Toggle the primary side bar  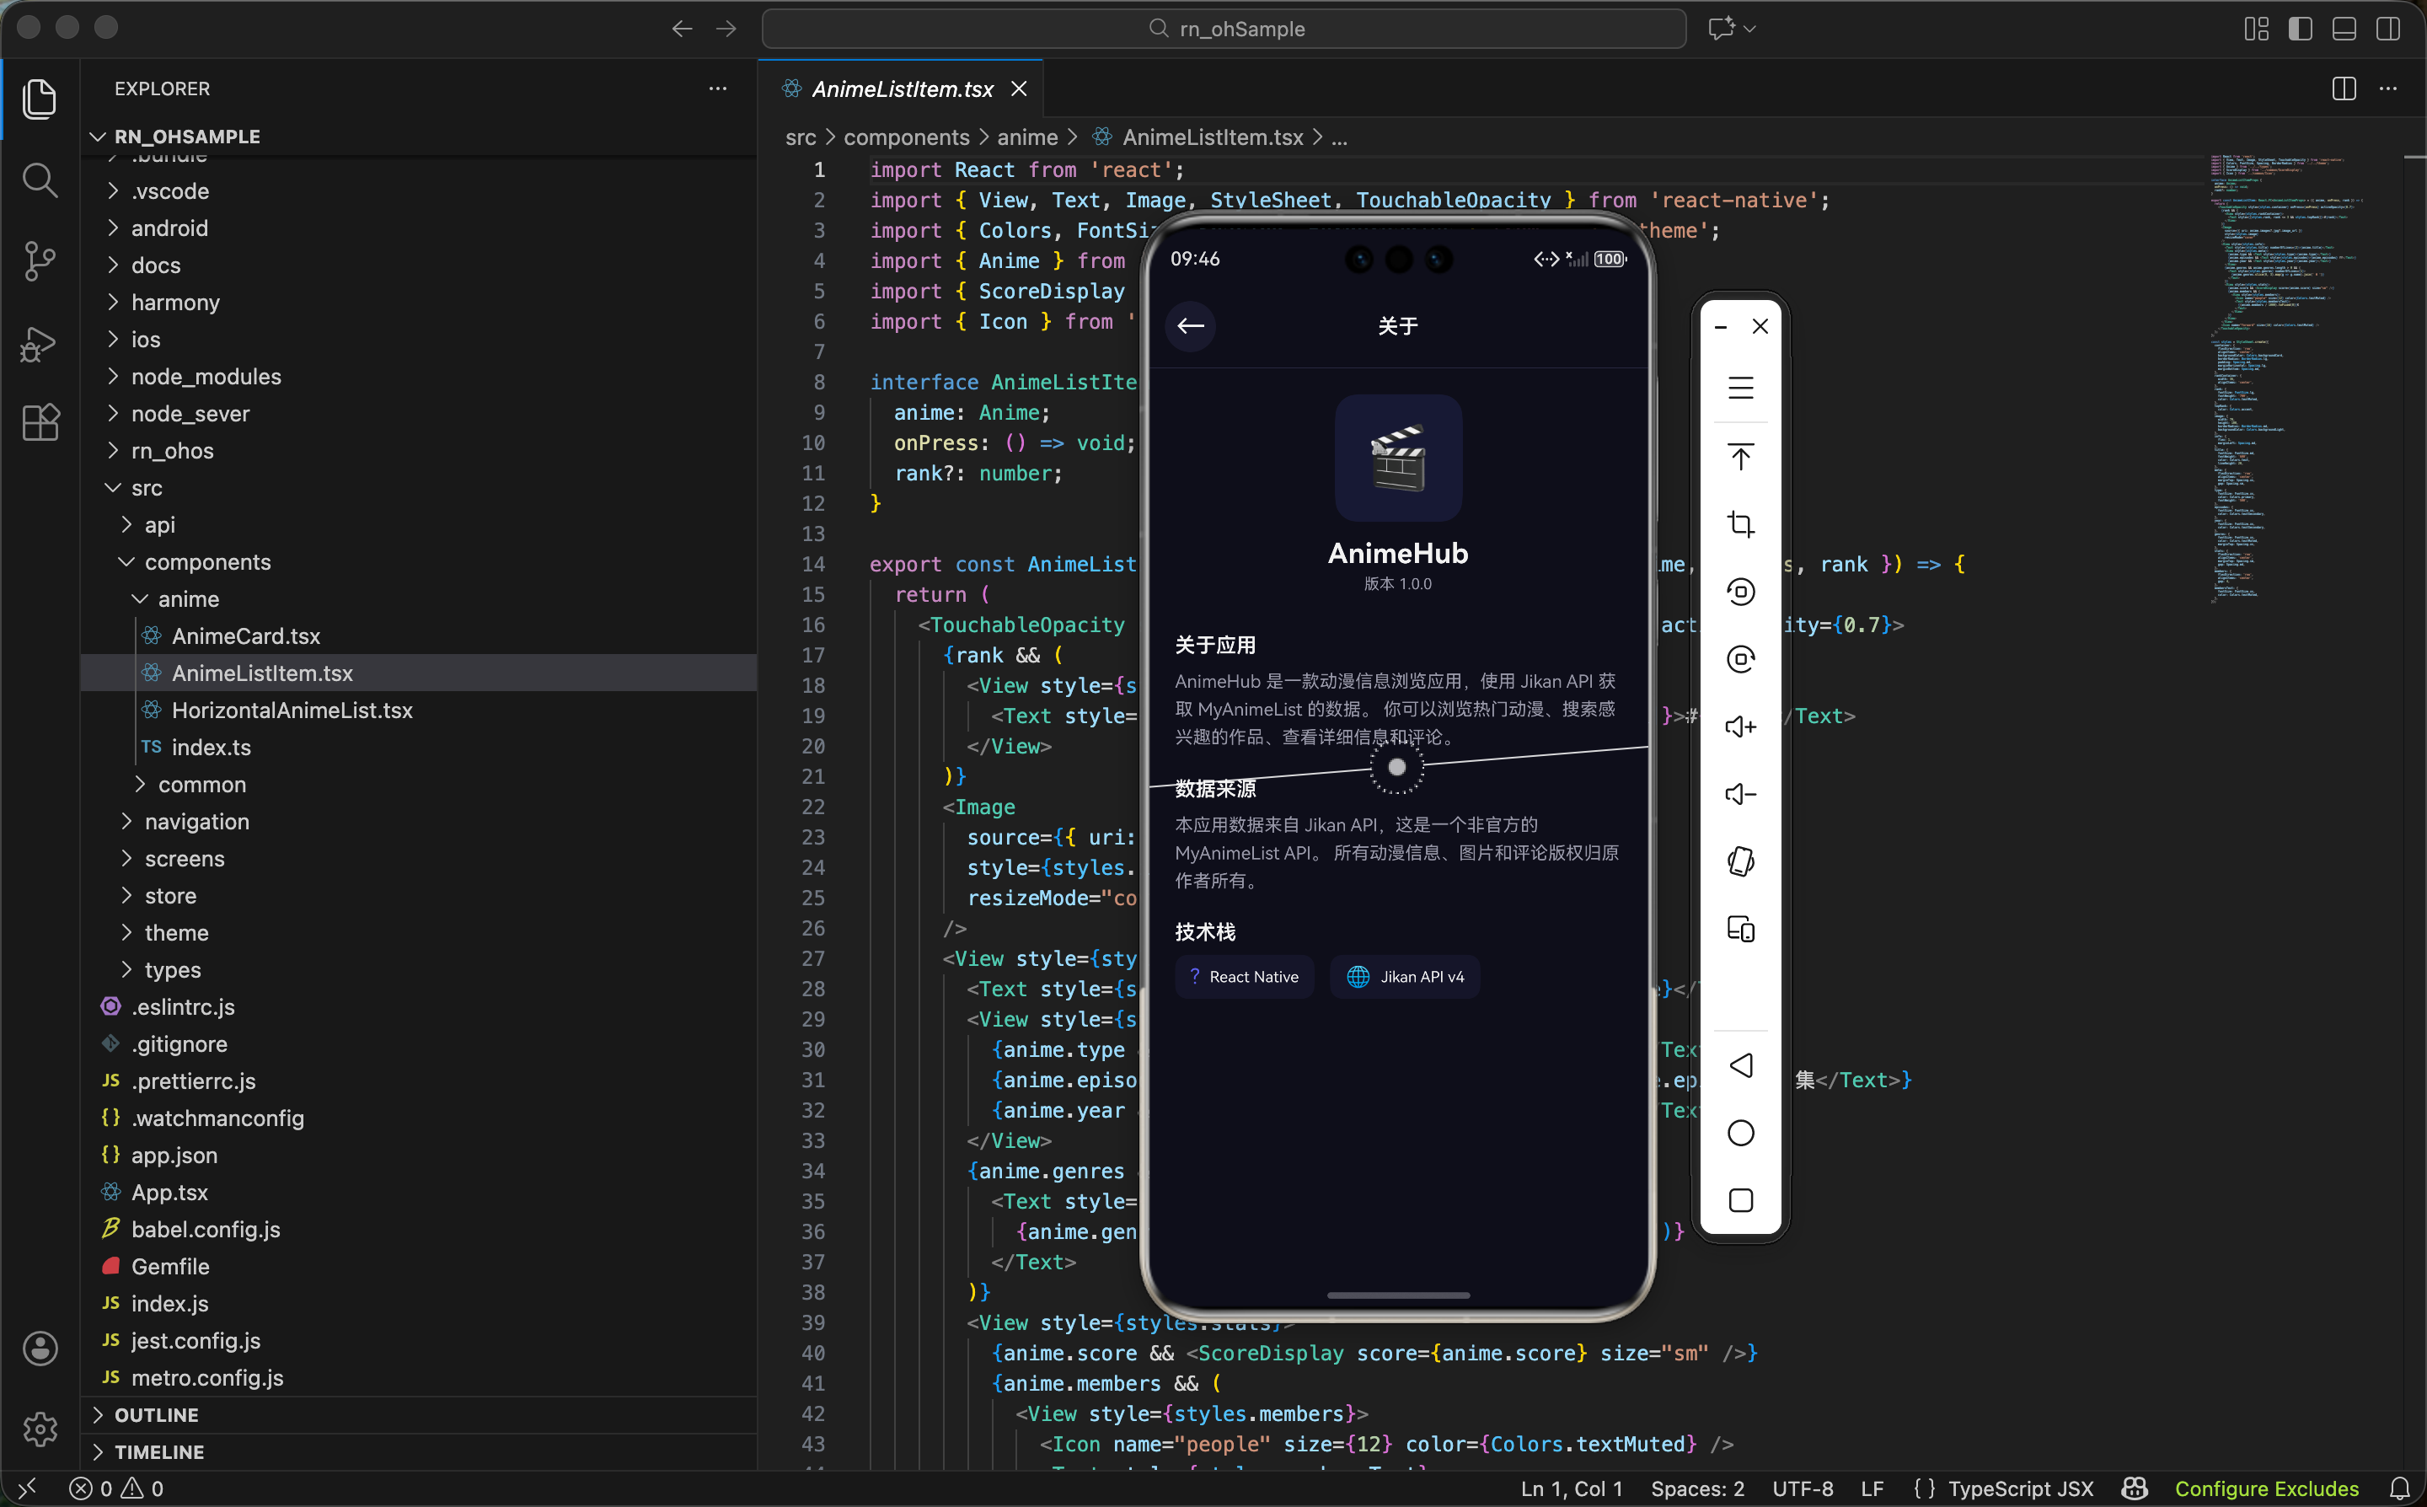pyautogui.click(x=2300, y=29)
